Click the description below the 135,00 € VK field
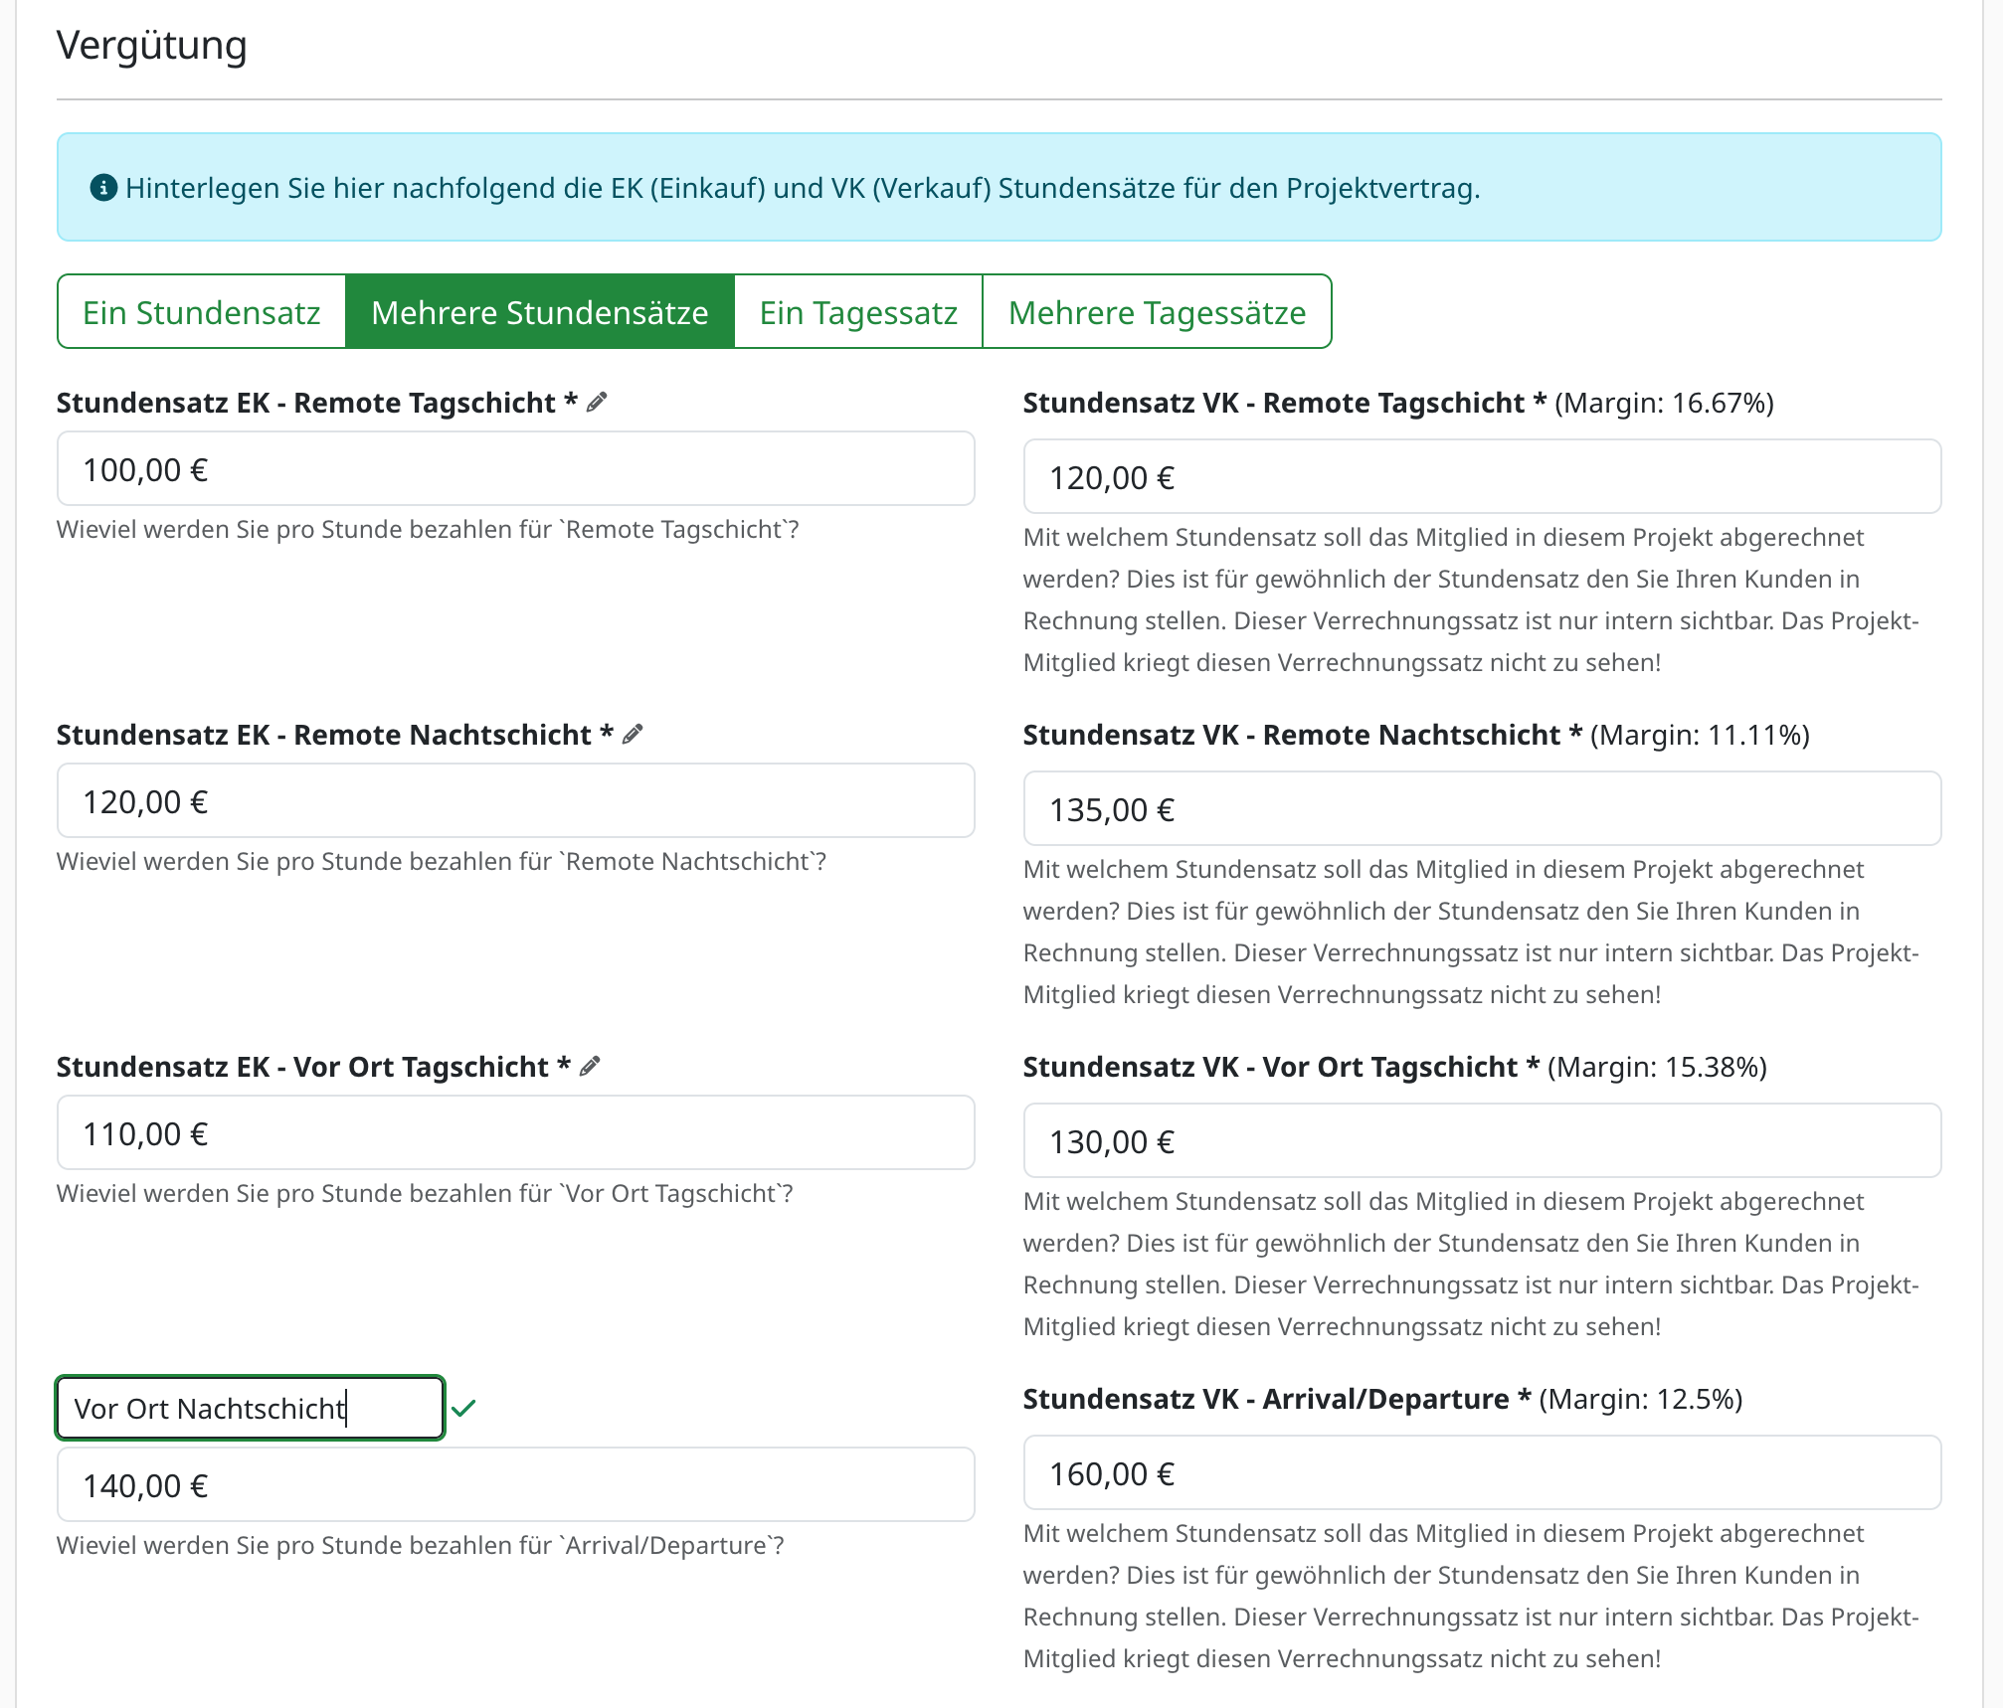Viewport: 2003px width, 1708px height. [1471, 932]
